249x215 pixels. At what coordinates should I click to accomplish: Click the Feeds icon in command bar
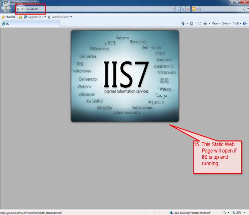click(x=192, y=23)
